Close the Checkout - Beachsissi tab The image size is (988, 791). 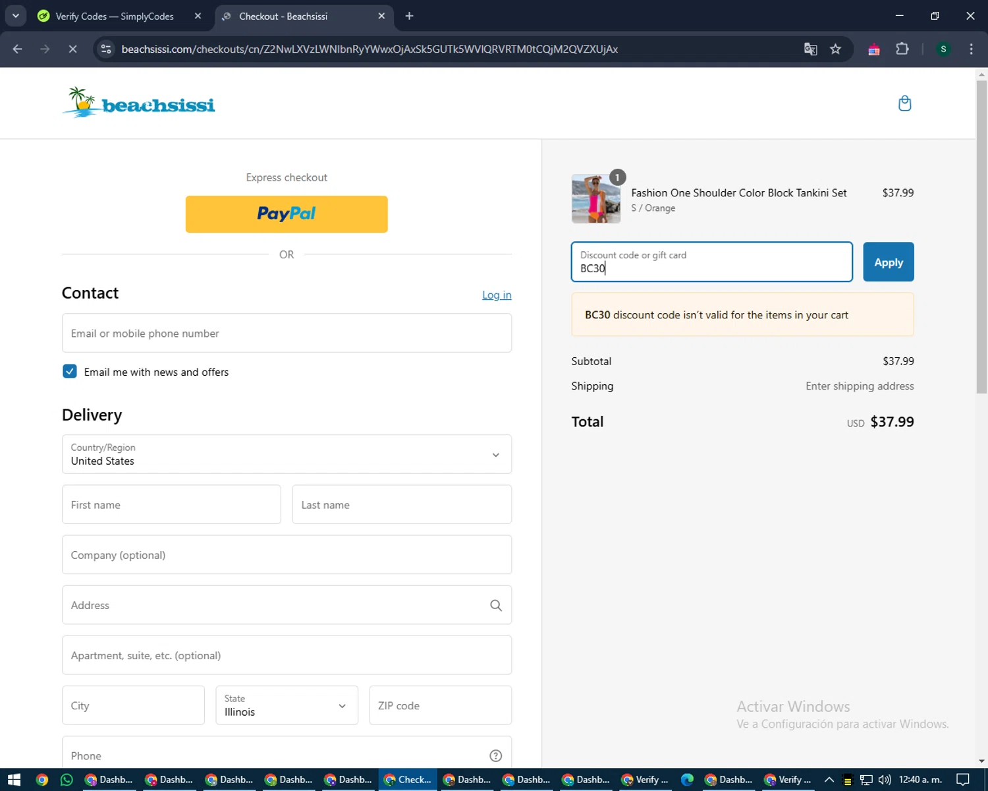click(381, 16)
